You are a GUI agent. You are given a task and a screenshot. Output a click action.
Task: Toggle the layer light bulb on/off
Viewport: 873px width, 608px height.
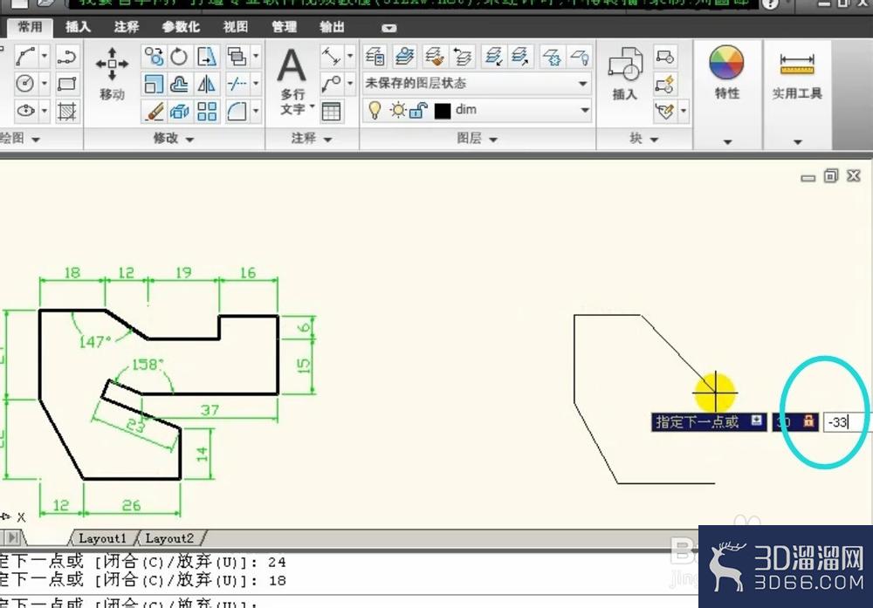point(375,110)
